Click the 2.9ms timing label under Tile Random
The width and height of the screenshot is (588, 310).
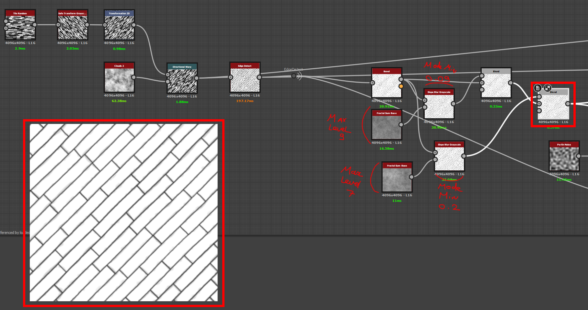click(x=20, y=49)
